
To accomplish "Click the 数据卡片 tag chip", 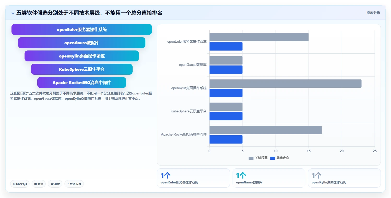I will [x=74, y=184].
